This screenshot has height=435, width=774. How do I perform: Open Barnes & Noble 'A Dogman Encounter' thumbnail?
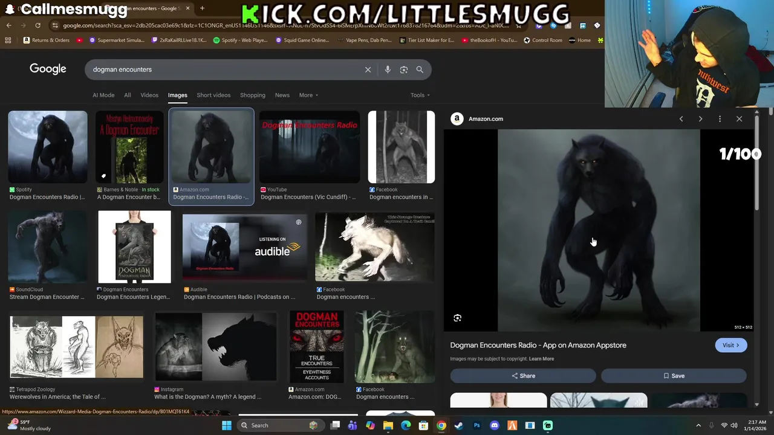click(129, 147)
